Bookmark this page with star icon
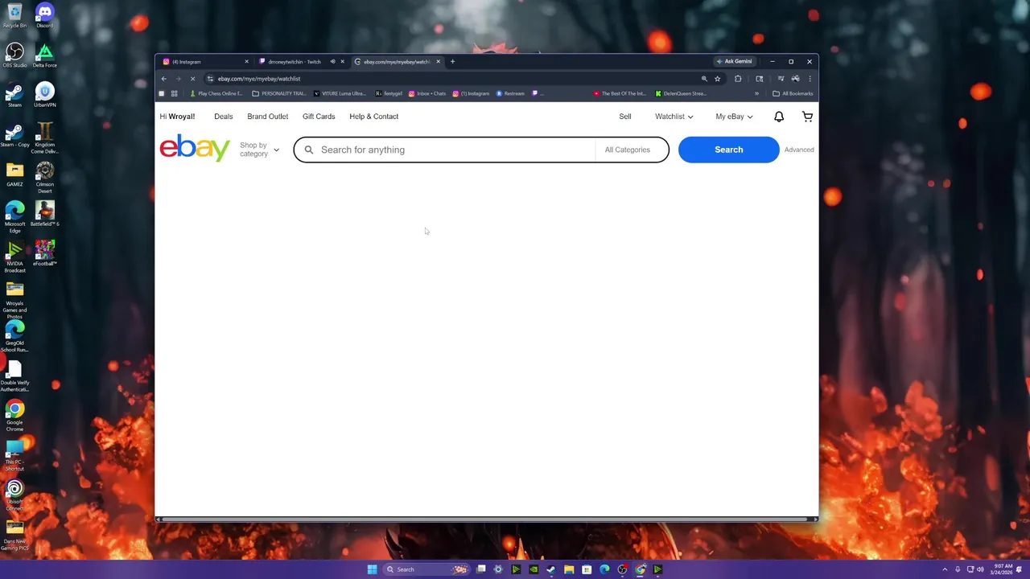 coord(717,79)
